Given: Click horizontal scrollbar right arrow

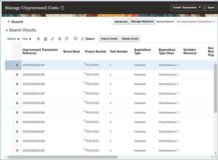Looking at the screenshot, I should (212, 157).
